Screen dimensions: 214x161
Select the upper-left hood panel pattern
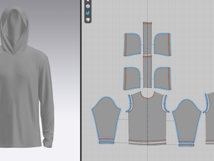point(132,45)
